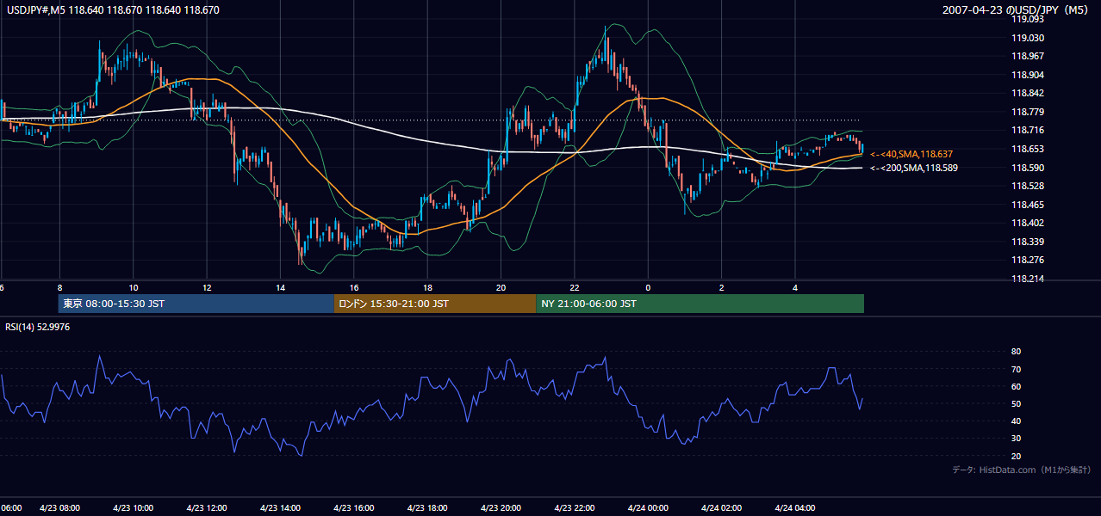Click hour label 14 under the price chart
The width and height of the screenshot is (1101, 516).
coord(280,287)
